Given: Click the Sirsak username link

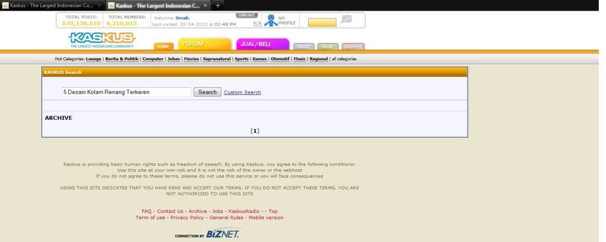Looking at the screenshot, I should tap(182, 18).
